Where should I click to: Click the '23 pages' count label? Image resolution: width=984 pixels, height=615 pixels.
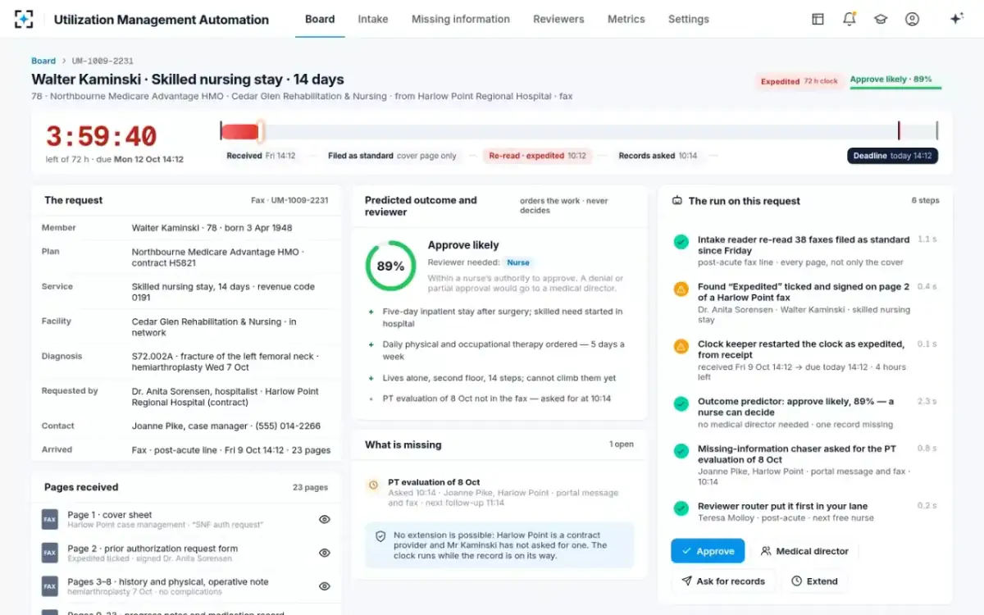point(310,487)
